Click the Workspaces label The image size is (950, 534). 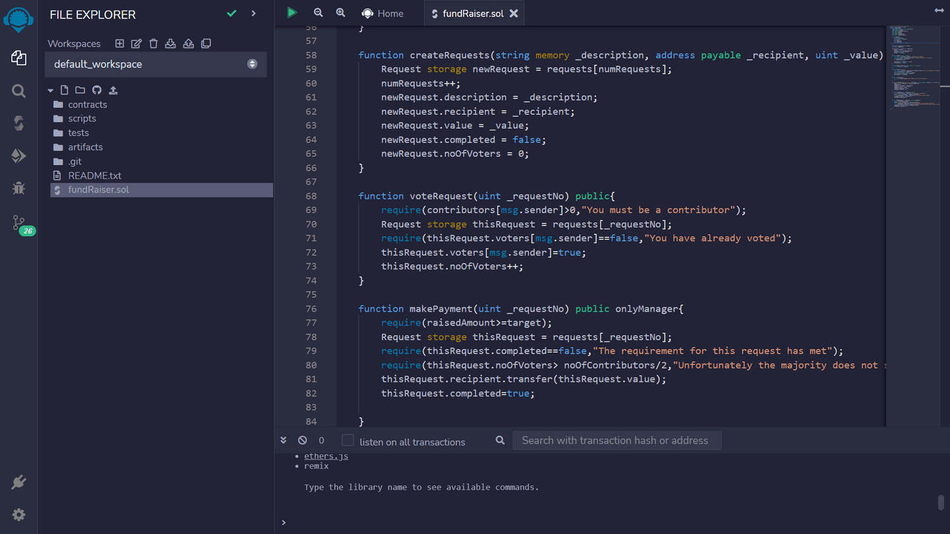click(74, 44)
